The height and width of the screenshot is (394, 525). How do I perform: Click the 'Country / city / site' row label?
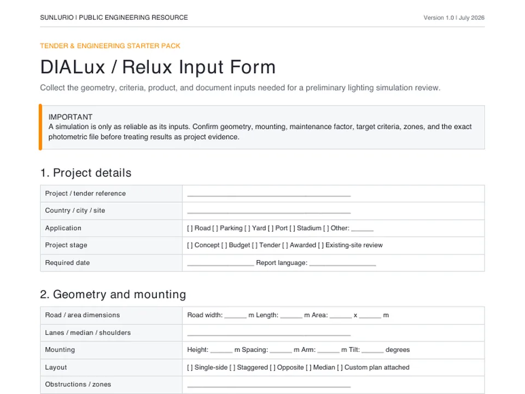pos(75,210)
